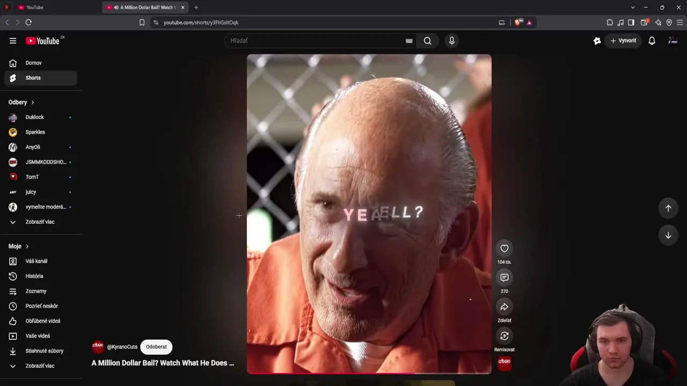Open the media control music note icon
687x386 pixels.
click(620, 23)
